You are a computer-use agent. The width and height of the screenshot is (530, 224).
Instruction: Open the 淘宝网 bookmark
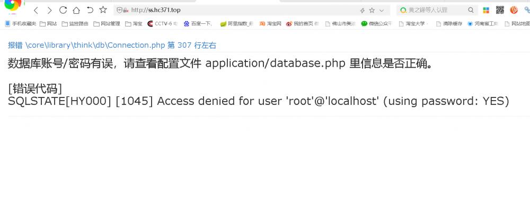(270, 24)
